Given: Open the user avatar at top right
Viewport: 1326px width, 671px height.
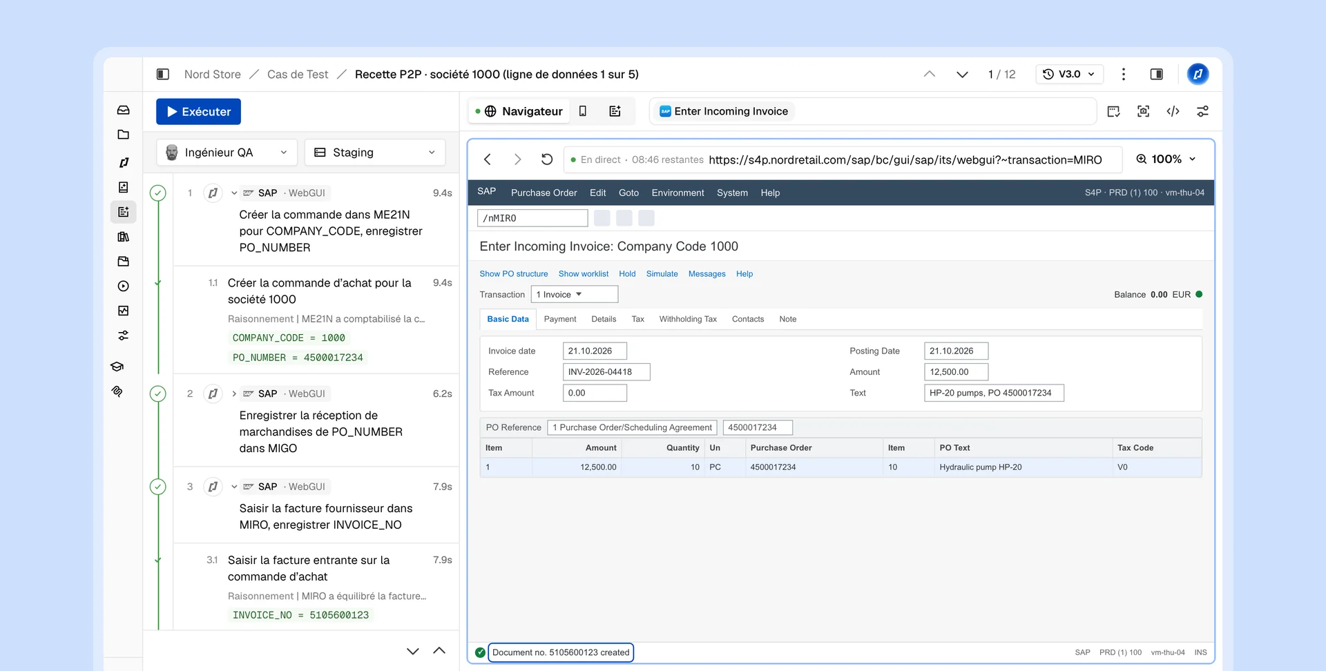Looking at the screenshot, I should tap(1198, 74).
